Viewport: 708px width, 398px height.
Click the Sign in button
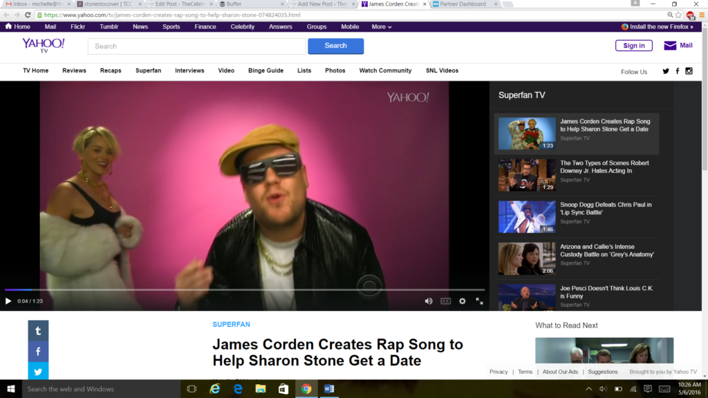[x=633, y=46]
